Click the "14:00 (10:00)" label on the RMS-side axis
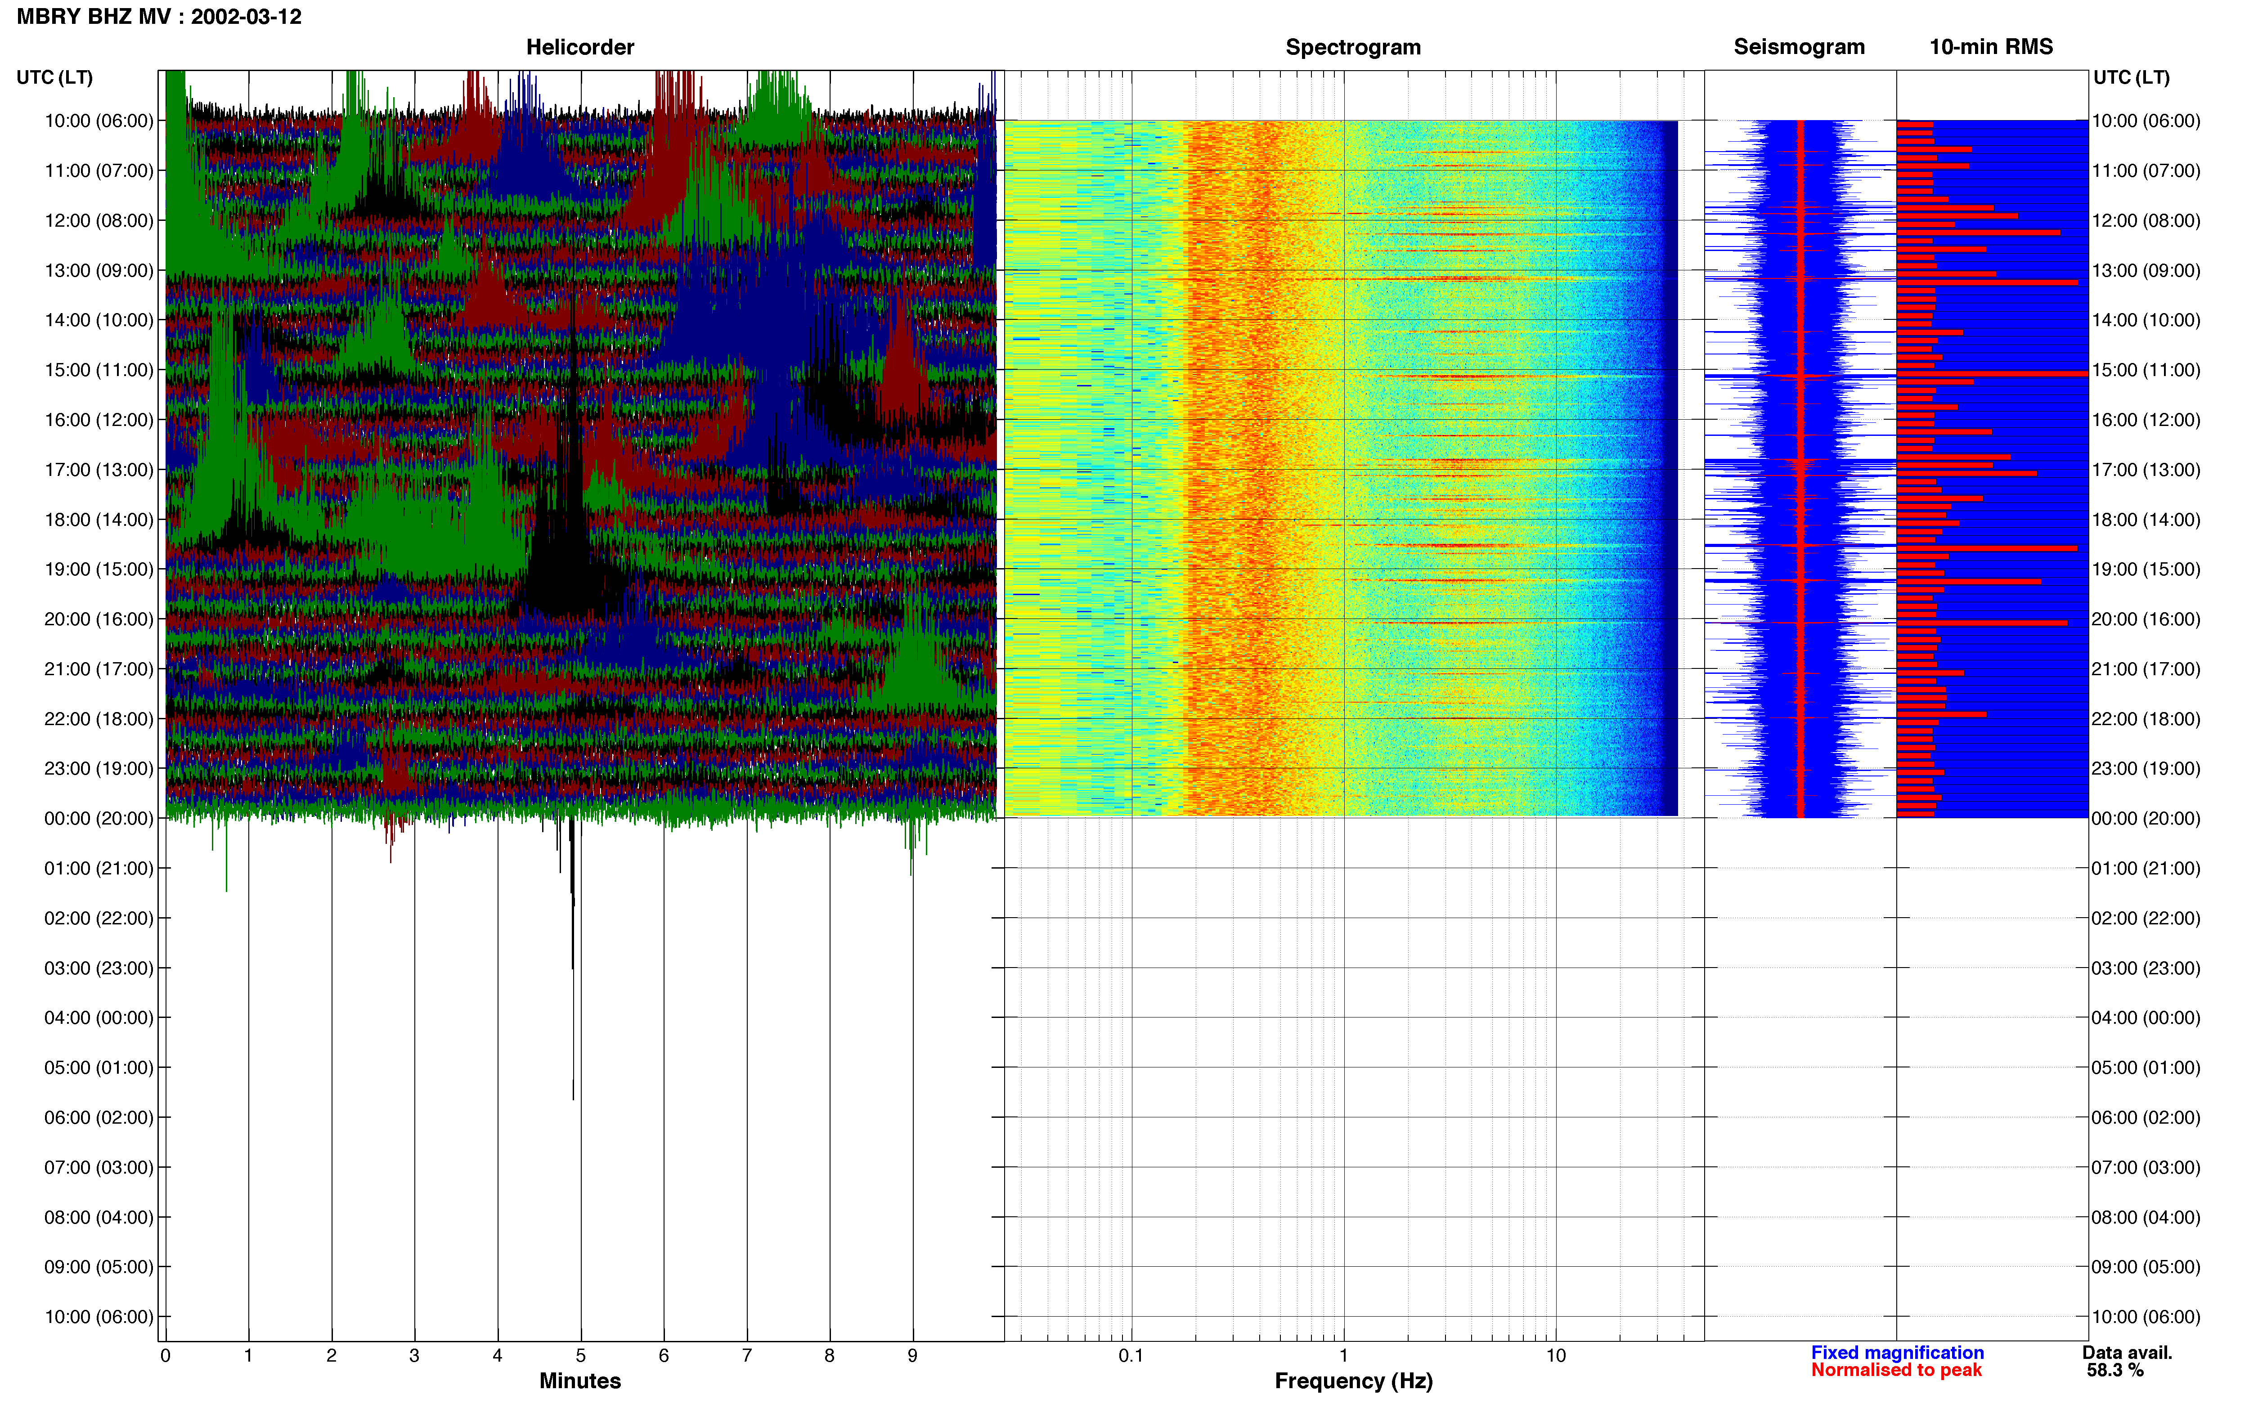Screen dimensions: 2258x1412 (2146, 320)
